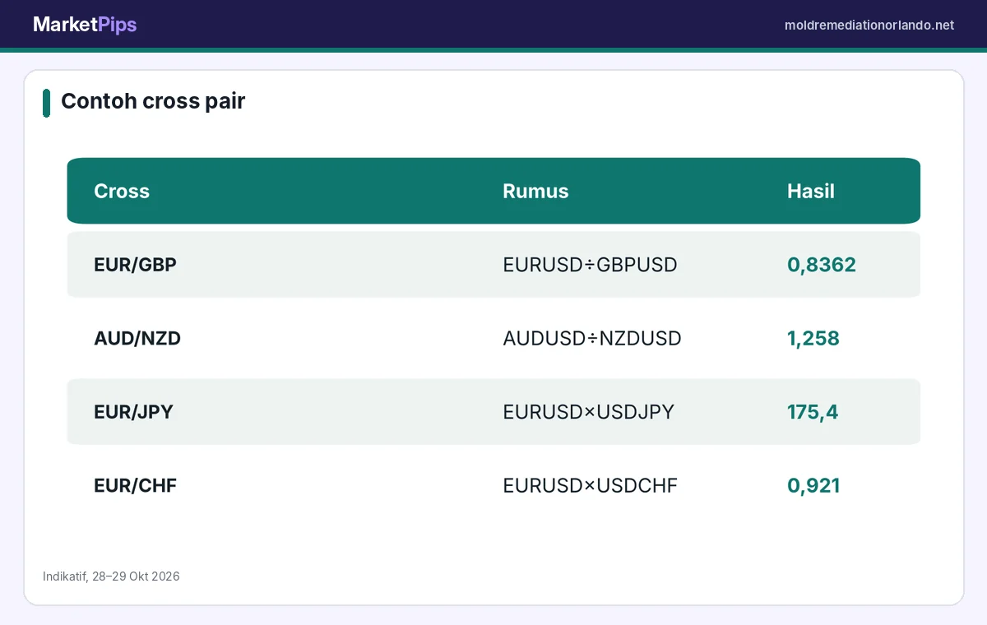
Task: Click the "Cross" column header
Action: point(122,191)
